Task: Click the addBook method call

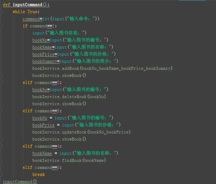Action: point(71,68)
